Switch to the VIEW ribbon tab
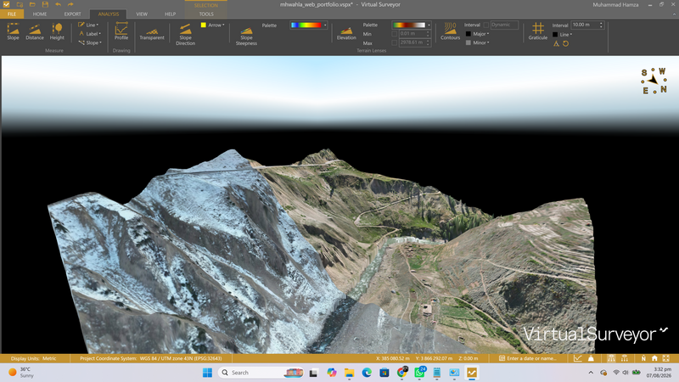679x382 pixels. click(x=142, y=14)
